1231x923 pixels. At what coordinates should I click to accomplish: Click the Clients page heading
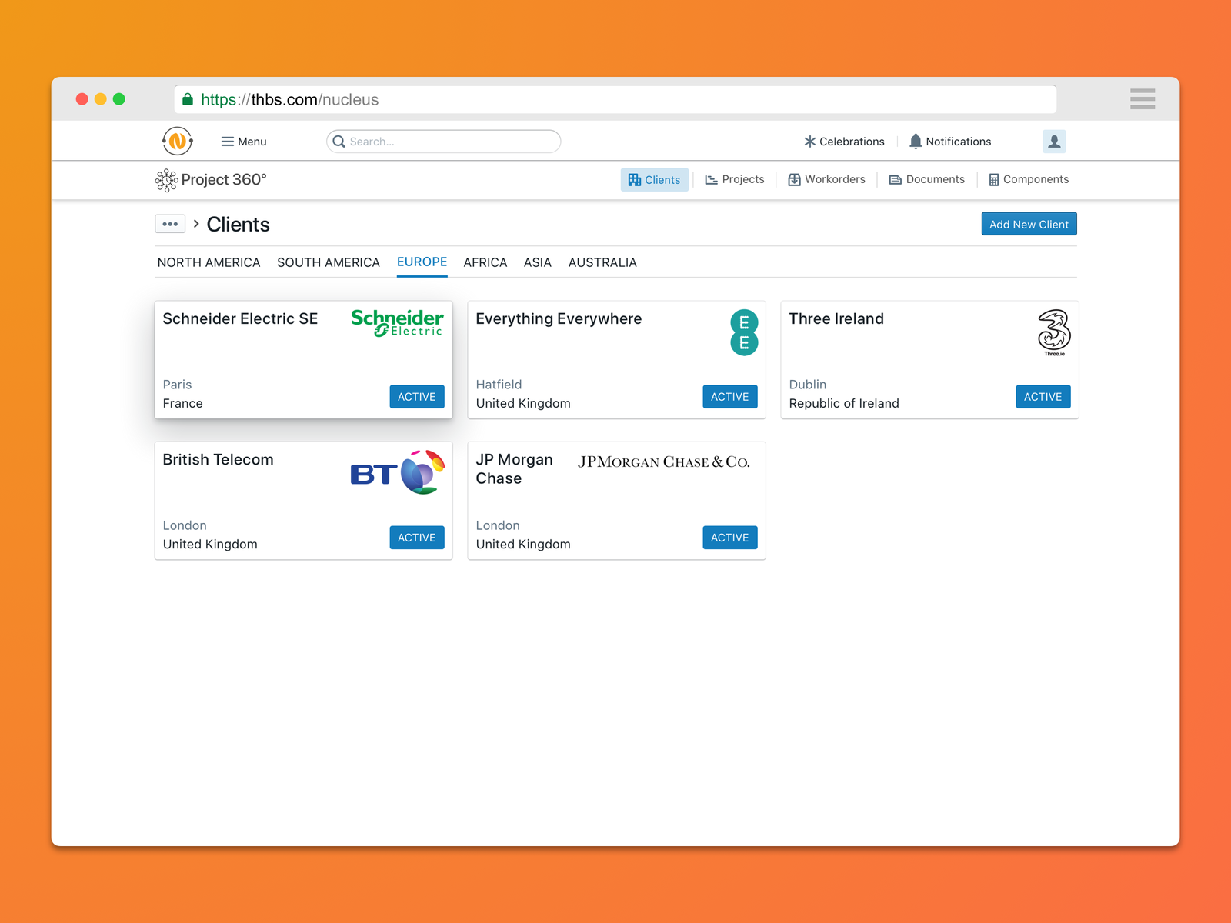pos(239,225)
